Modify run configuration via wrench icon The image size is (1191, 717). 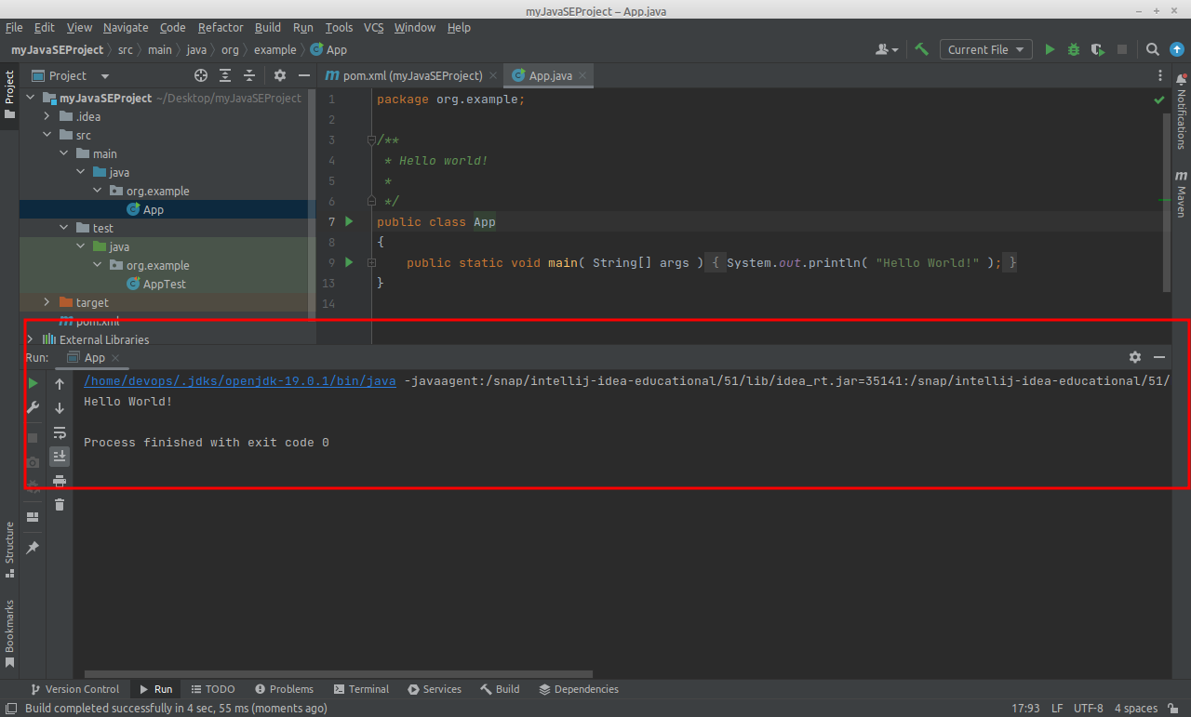tap(33, 407)
